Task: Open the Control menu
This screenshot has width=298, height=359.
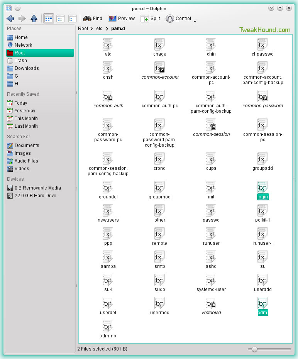Action: (178, 19)
